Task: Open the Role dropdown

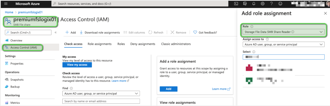Action: (x=284, y=32)
